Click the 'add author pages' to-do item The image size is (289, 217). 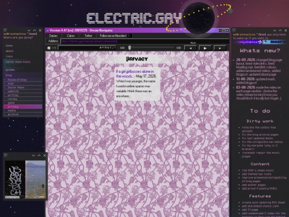254,185
